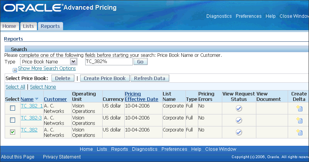Click the Oracle Advanced Pricing logo
The height and width of the screenshot is (162, 309).
click(60, 8)
